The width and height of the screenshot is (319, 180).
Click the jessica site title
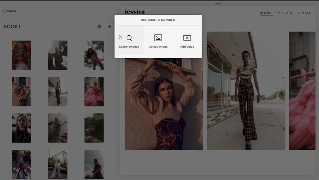pyautogui.click(x=135, y=12)
